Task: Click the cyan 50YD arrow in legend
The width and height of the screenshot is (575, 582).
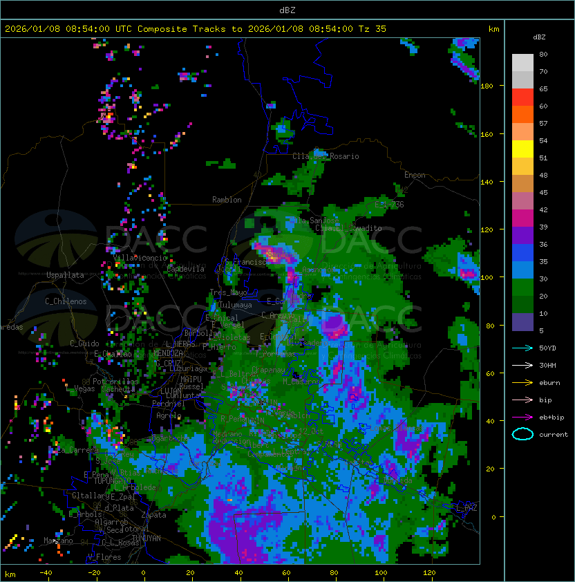Action: click(x=522, y=348)
